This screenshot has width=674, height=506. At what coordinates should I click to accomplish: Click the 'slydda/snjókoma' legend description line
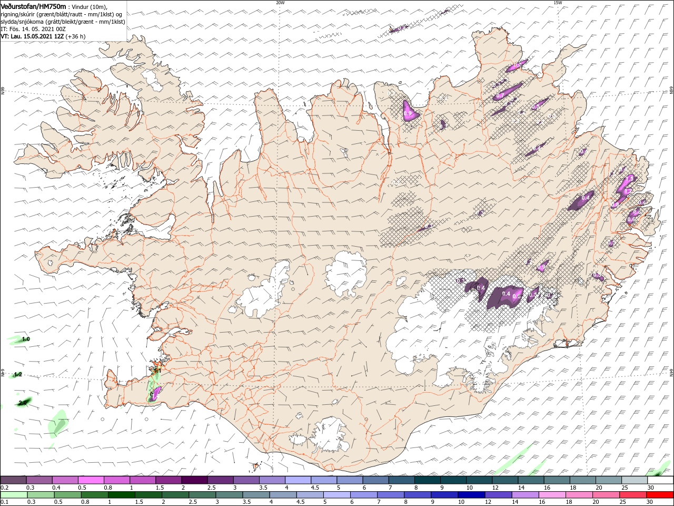point(63,22)
